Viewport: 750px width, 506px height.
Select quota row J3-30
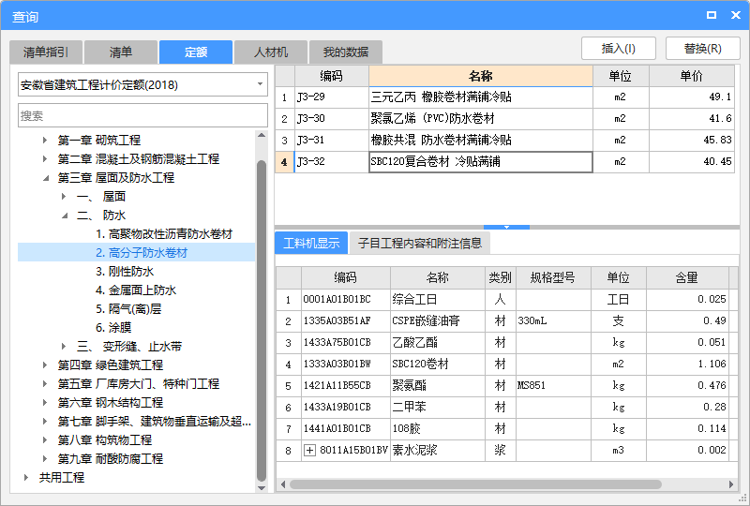coord(504,119)
